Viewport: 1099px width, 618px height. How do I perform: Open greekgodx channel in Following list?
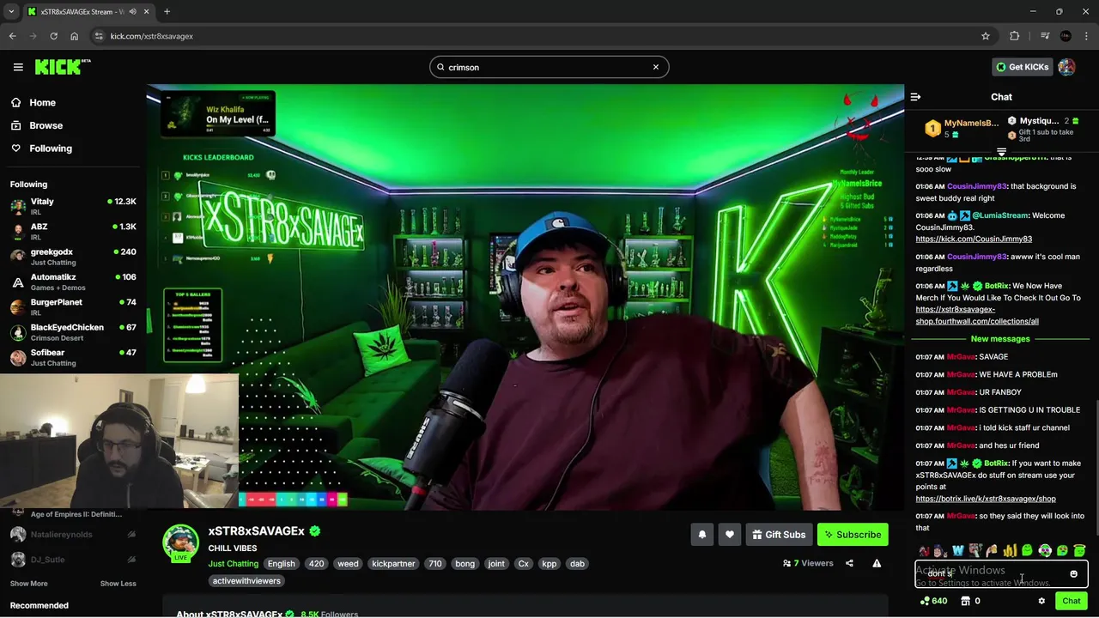72,256
